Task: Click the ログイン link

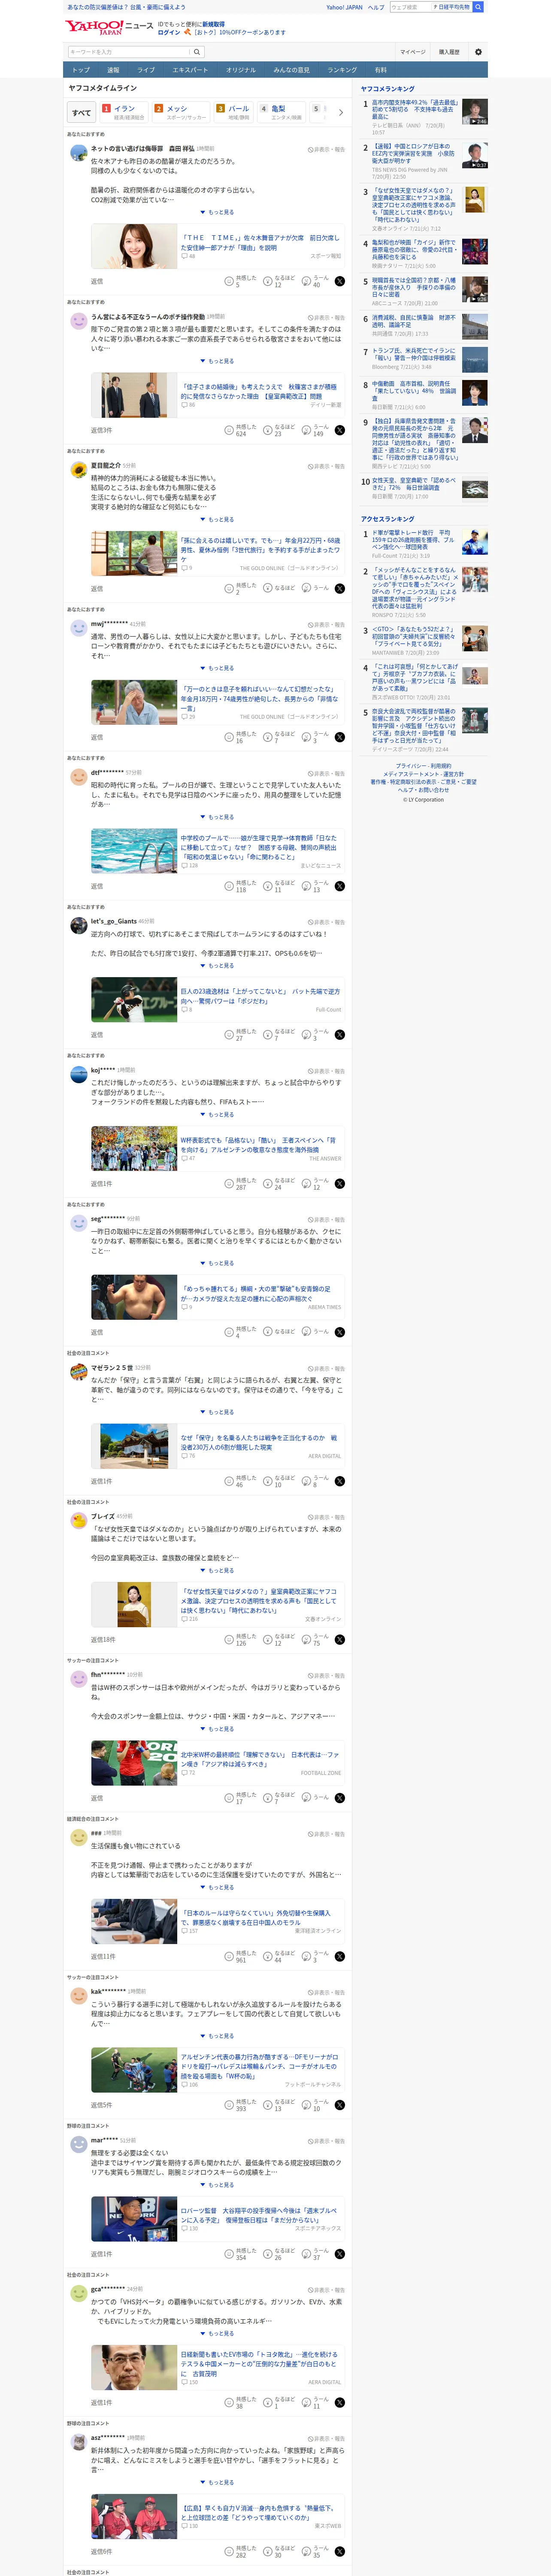Action: click(169, 32)
